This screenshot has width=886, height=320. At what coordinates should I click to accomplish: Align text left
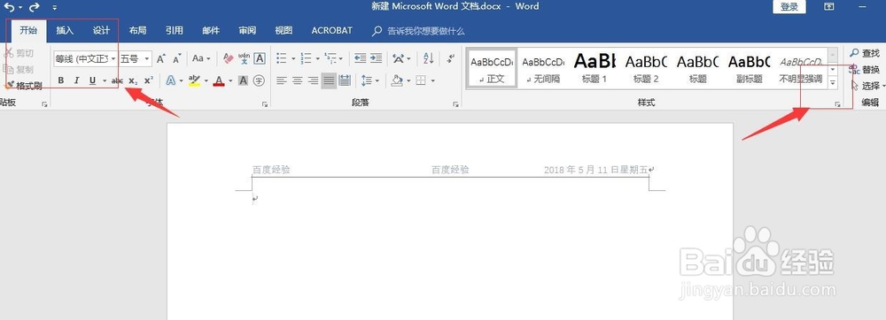[x=282, y=80]
